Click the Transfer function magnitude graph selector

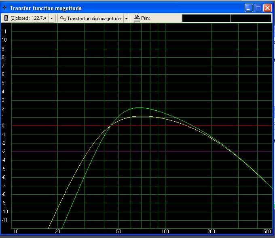point(91,18)
